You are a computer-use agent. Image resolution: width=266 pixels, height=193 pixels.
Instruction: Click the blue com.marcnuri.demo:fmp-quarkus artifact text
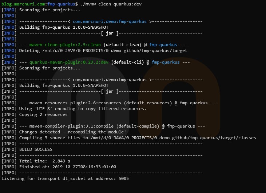tap(110, 21)
